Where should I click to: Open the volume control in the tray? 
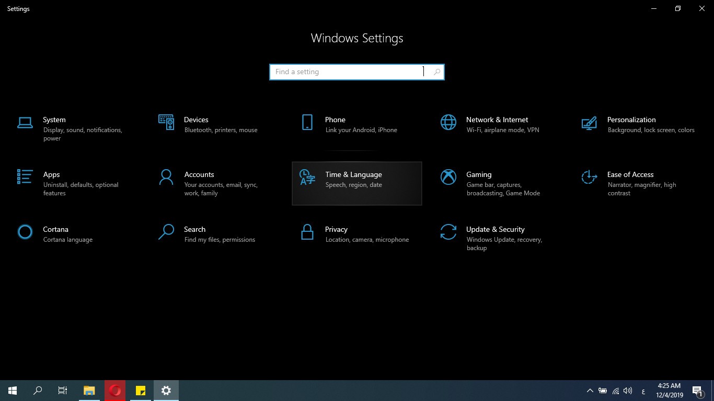[x=628, y=391]
